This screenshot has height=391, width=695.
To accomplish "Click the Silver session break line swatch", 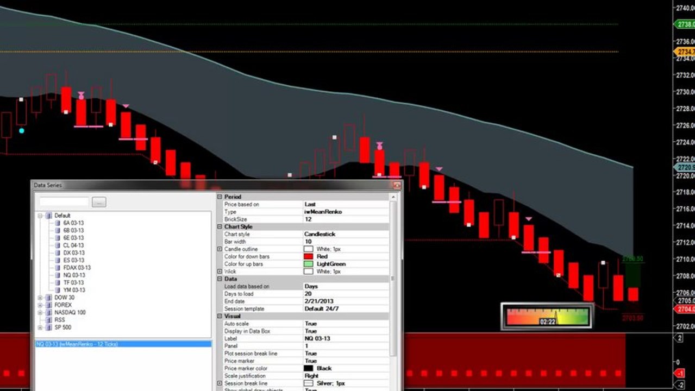I will 308,383.
